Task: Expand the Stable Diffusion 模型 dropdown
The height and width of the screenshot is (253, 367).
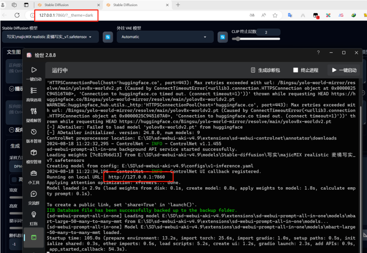Action: click(x=50, y=37)
